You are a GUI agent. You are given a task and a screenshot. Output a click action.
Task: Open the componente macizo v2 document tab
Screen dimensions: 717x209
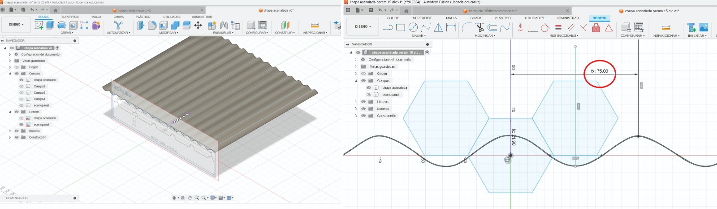tap(134, 10)
